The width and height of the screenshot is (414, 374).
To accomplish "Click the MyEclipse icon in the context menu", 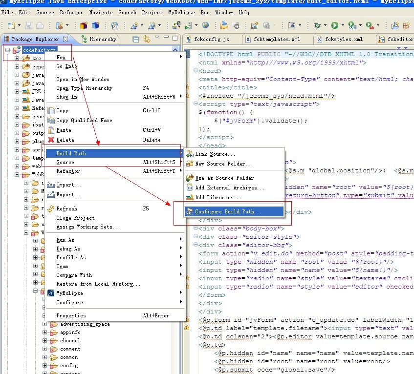I will 51,293.
